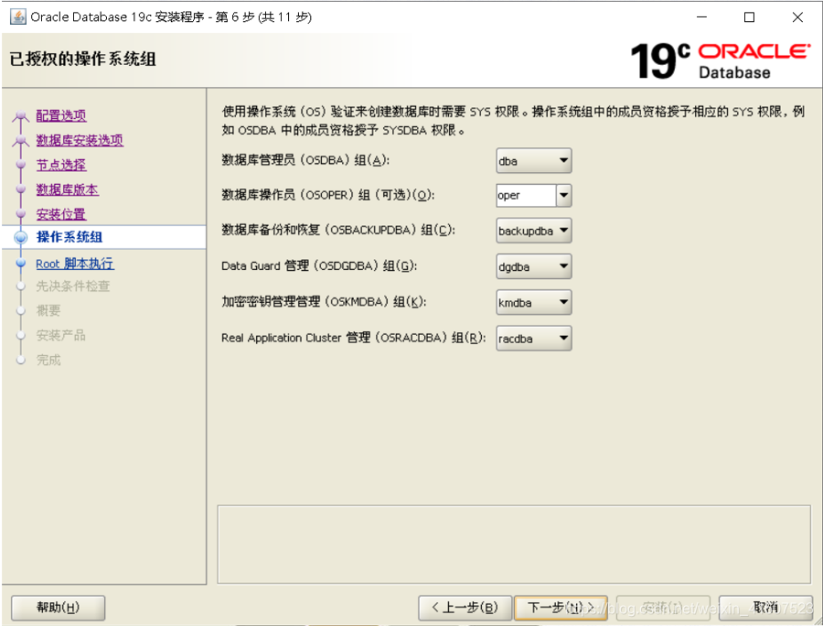This screenshot has height=626, width=823.
Task: Maximize the installer window
Action: (750, 16)
